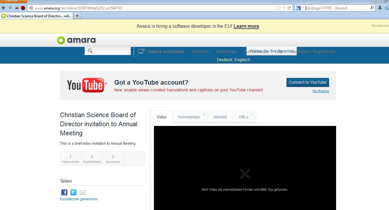Open search engine selector dropdown

[x=300, y=8]
